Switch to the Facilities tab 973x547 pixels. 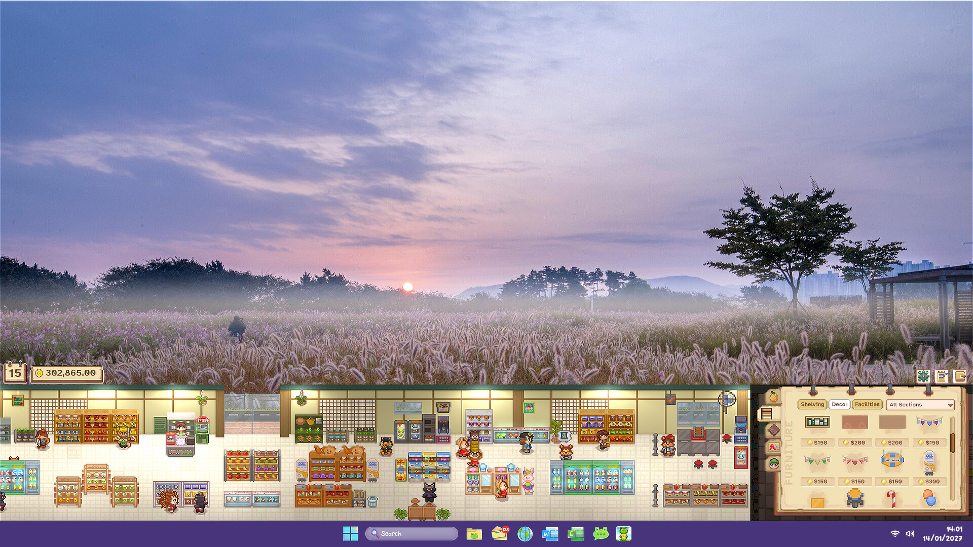pyautogui.click(x=867, y=404)
